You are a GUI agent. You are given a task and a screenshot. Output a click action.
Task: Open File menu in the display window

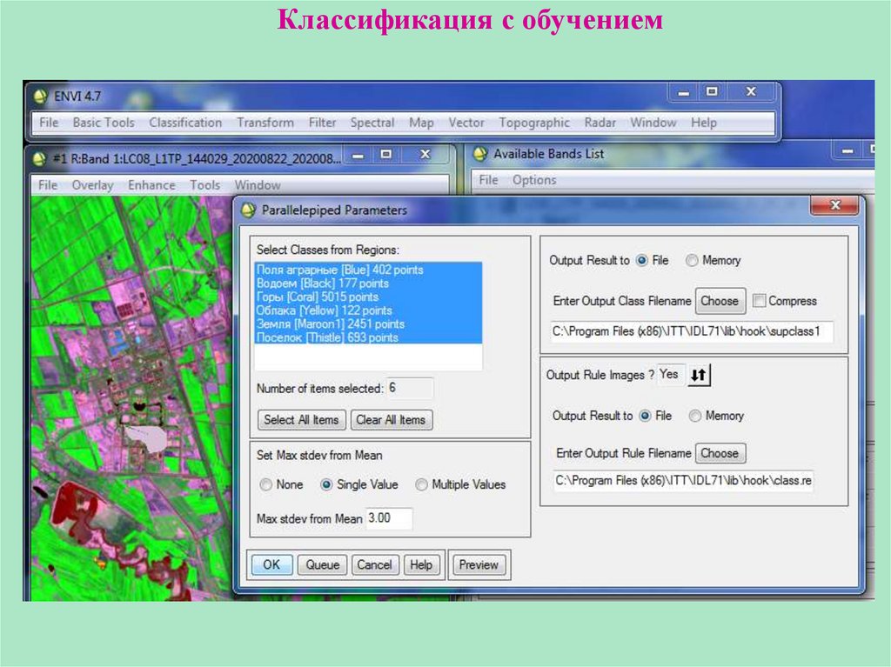(48, 185)
